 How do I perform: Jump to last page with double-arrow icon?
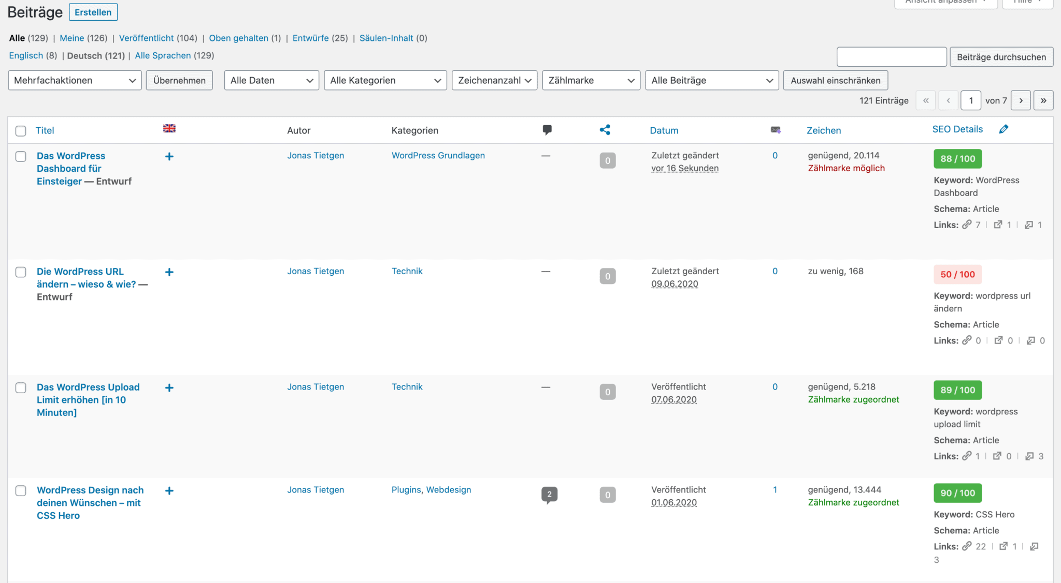pos(1043,100)
